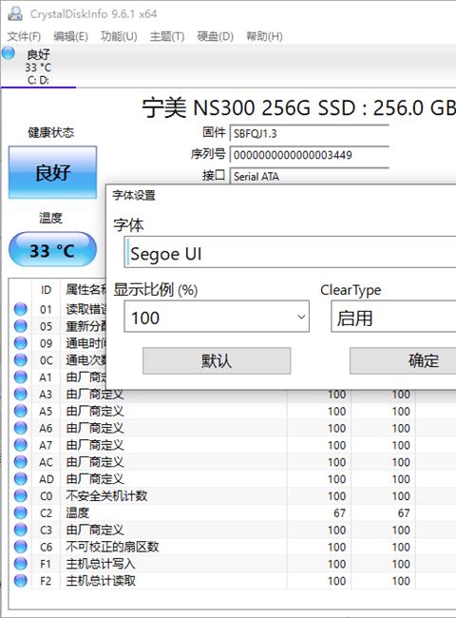Click status orb for attribute AD
Viewport: 456px width, 618px height.
[21, 478]
